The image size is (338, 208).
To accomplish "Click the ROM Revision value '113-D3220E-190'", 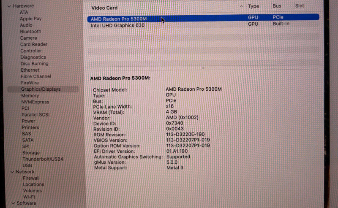I will pos(185,134).
